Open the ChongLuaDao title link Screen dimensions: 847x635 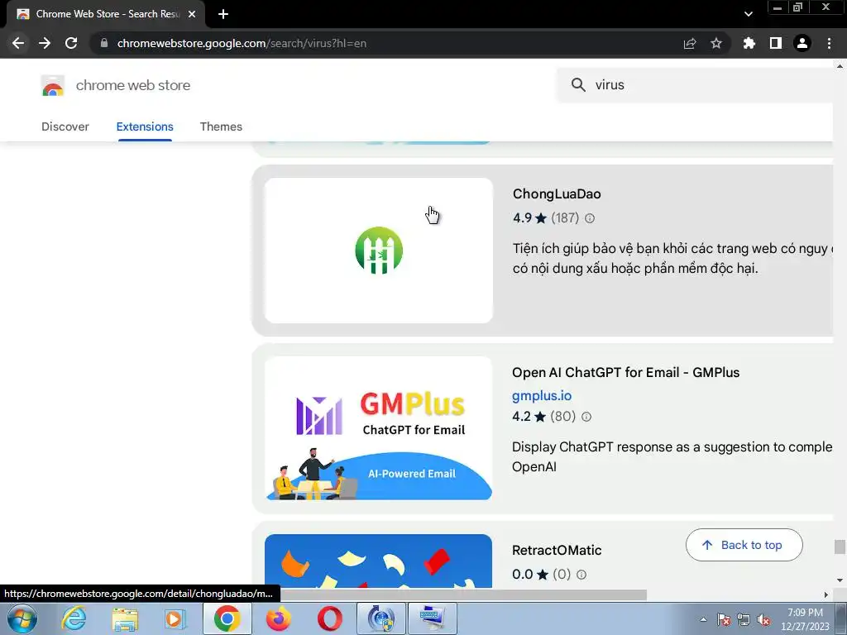[x=557, y=193]
